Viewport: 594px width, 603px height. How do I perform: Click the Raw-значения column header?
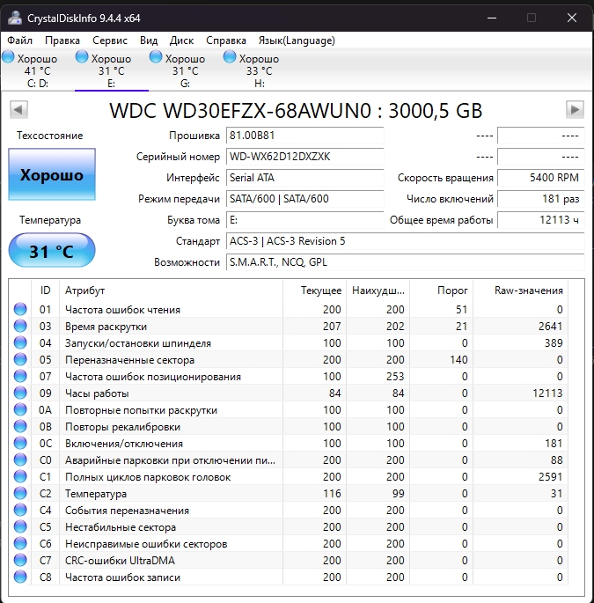(x=521, y=290)
